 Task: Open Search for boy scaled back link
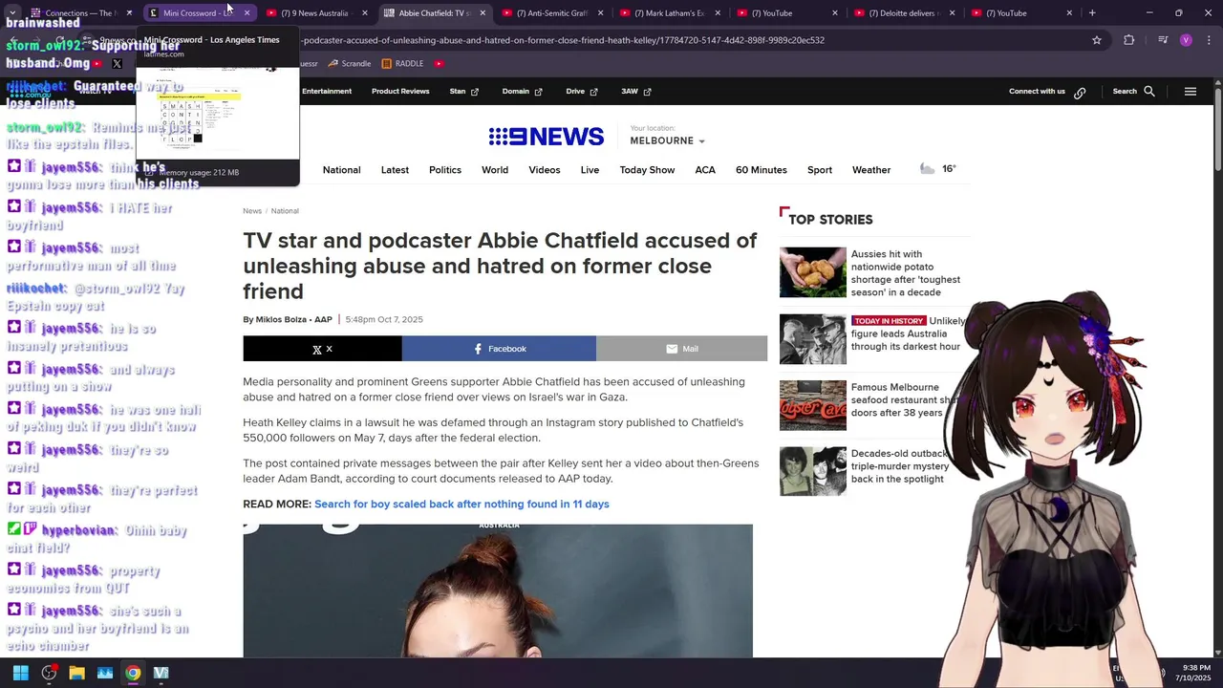coord(461,504)
